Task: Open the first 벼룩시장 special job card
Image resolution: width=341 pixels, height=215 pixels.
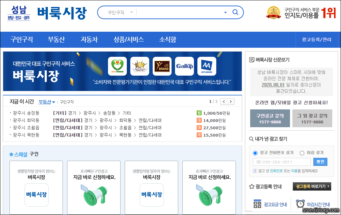Action: tap(36, 187)
